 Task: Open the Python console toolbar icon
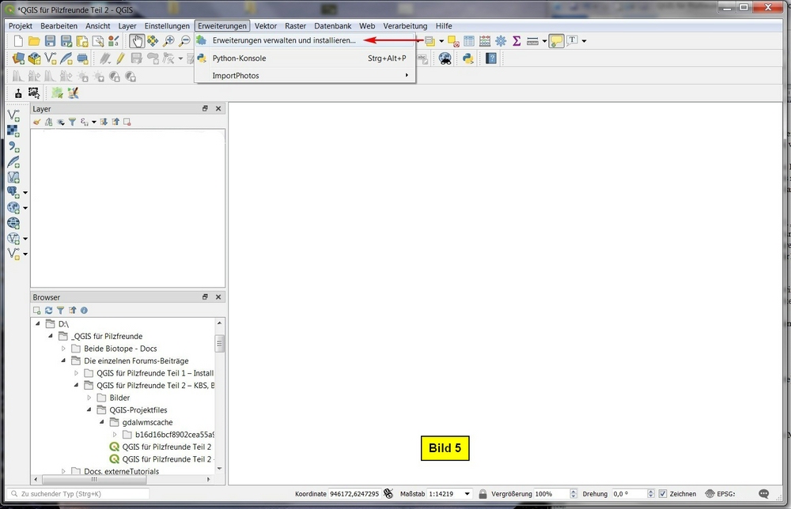[x=468, y=58]
